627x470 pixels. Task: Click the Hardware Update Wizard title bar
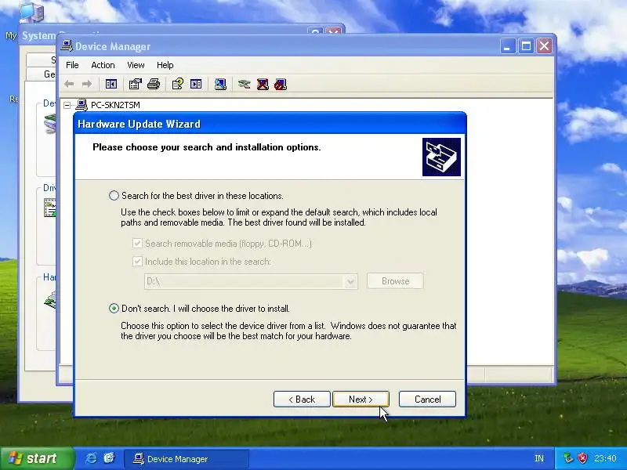click(270, 124)
